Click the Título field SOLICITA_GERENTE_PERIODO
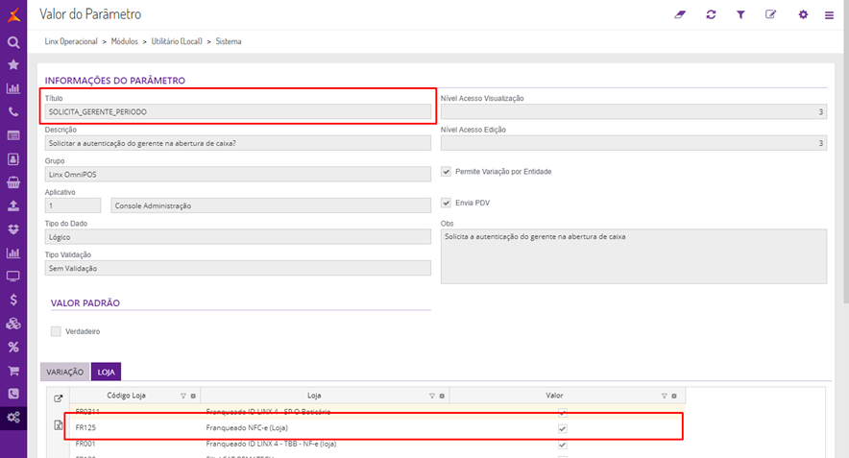The width and height of the screenshot is (849, 458). (237, 111)
